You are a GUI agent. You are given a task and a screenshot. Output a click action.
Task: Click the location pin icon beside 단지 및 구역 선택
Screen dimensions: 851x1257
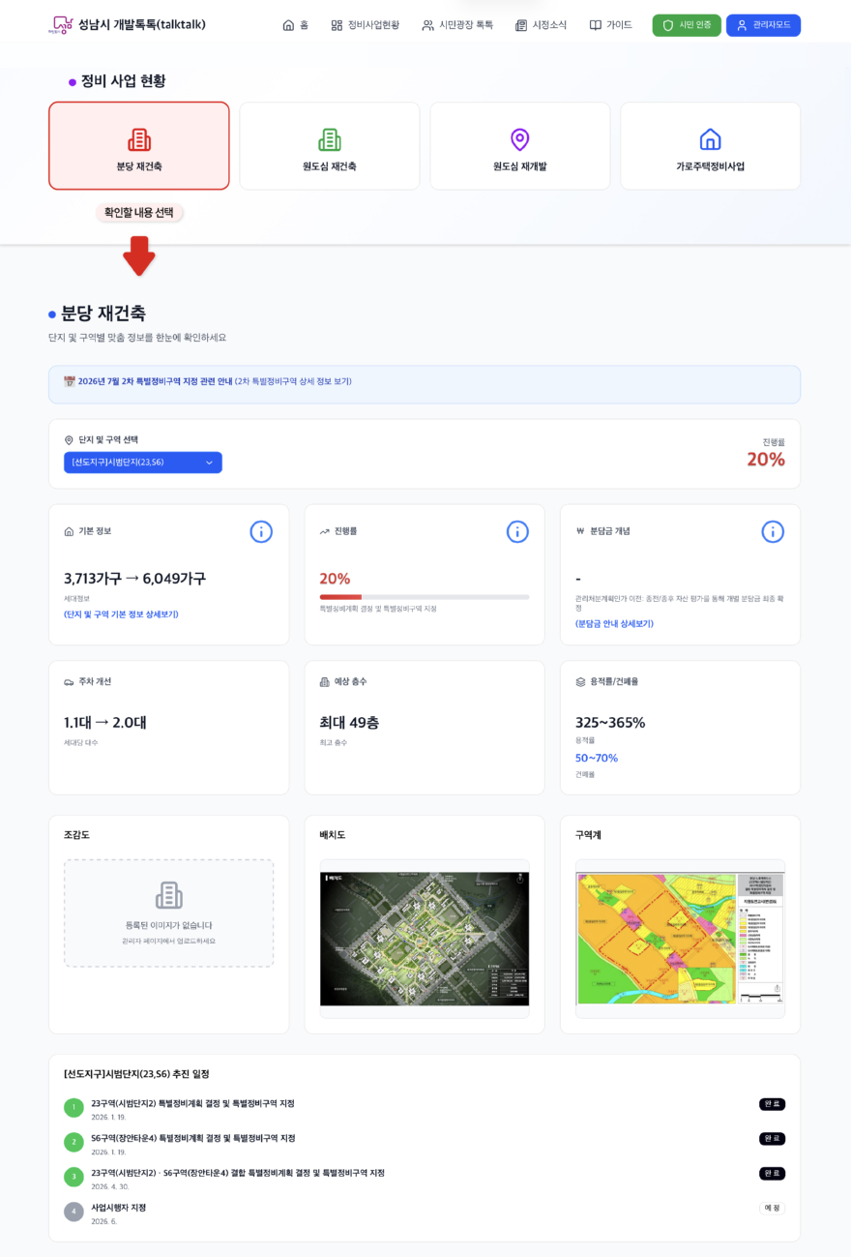click(x=69, y=440)
